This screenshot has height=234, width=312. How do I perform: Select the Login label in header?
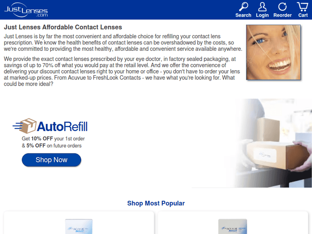(x=262, y=15)
